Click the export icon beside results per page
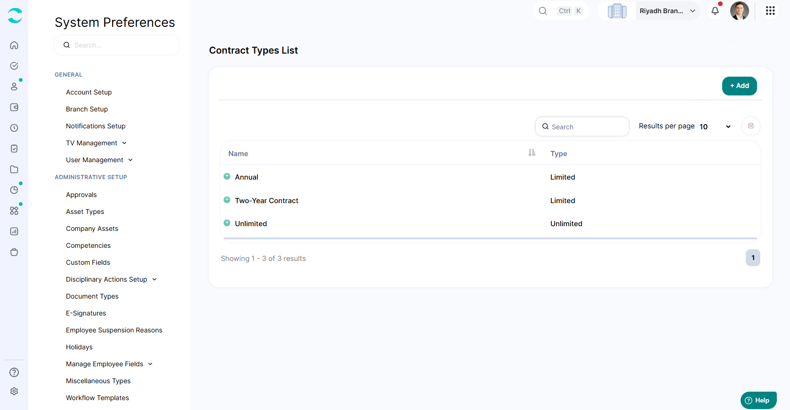 [751, 126]
